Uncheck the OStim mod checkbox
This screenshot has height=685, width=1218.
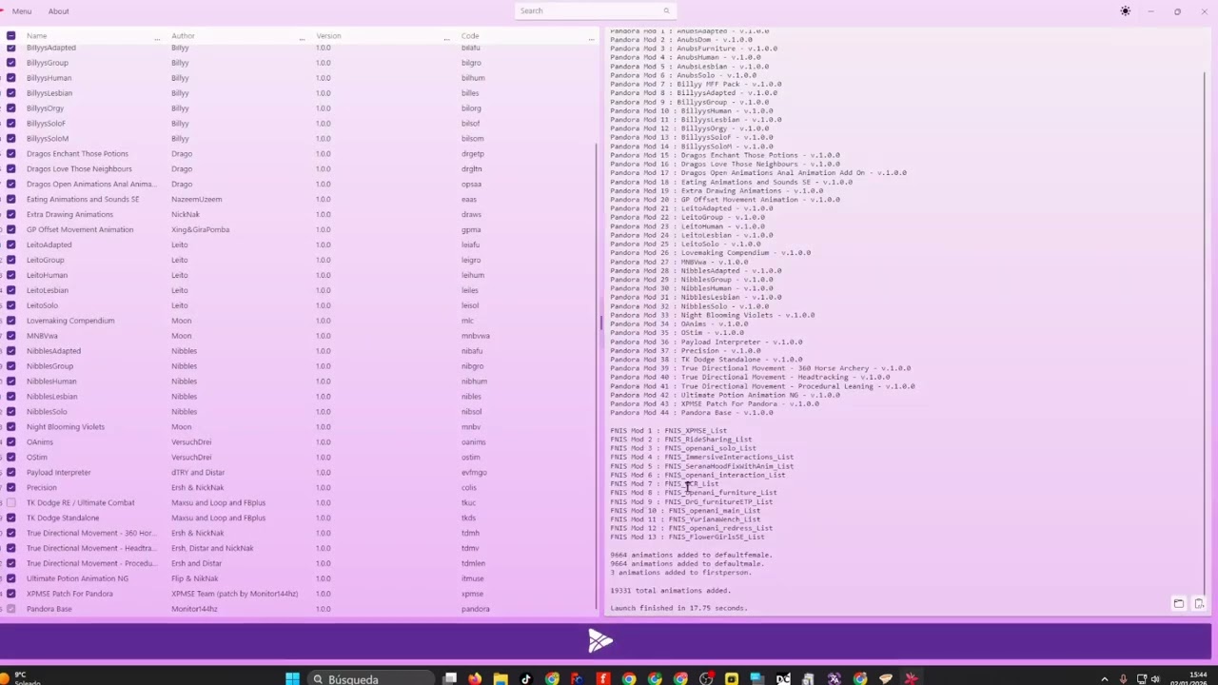point(10,457)
